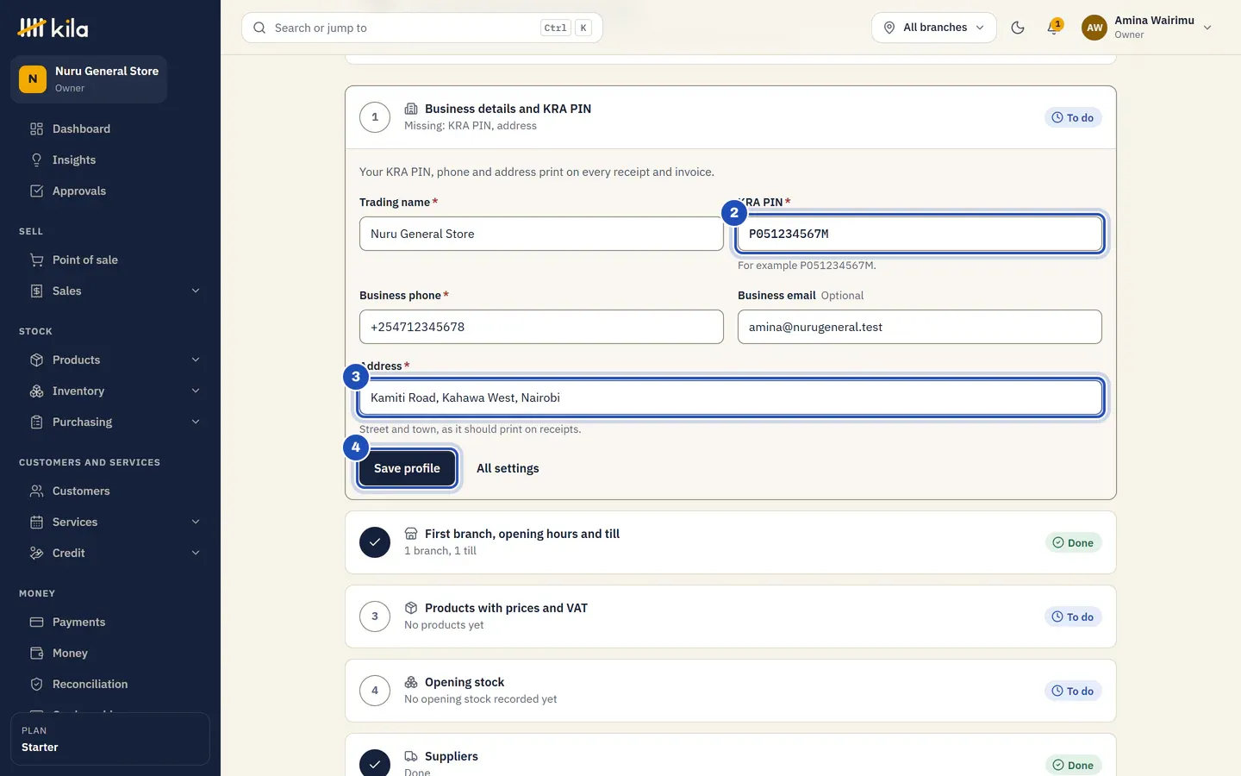Open the All settings link
Screen dimensions: 1241x776
coord(508,468)
